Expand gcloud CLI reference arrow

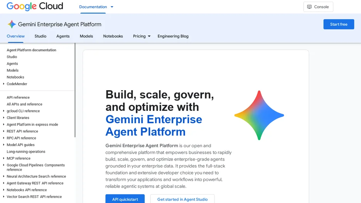click(4, 111)
